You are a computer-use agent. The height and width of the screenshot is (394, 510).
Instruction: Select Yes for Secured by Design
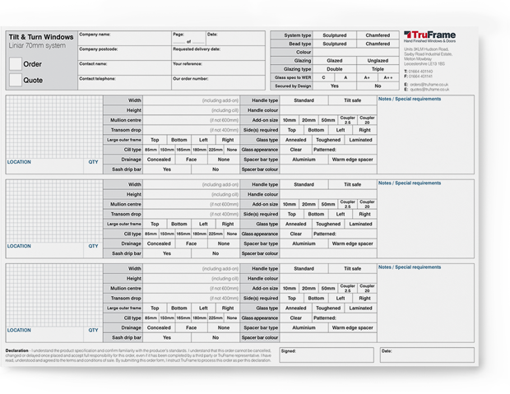[x=334, y=86]
